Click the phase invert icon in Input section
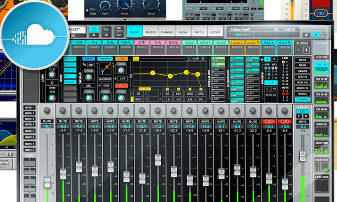This screenshot has height=202, width=337. pyautogui.click(x=52, y=82)
